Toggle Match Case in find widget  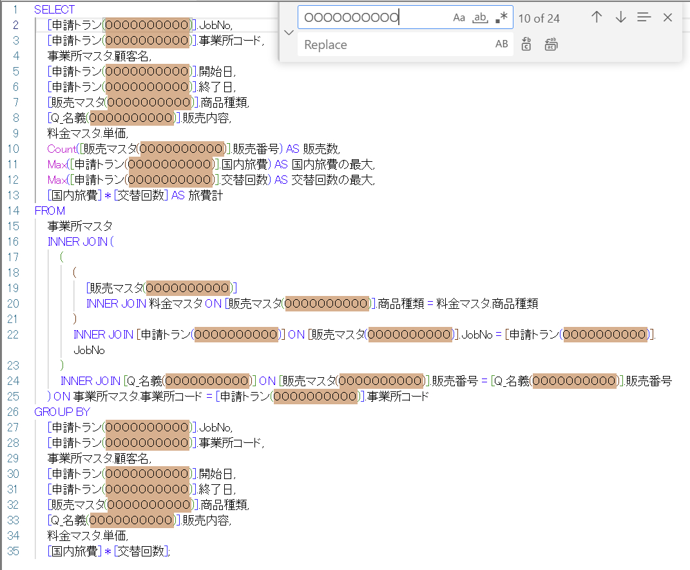coord(459,17)
